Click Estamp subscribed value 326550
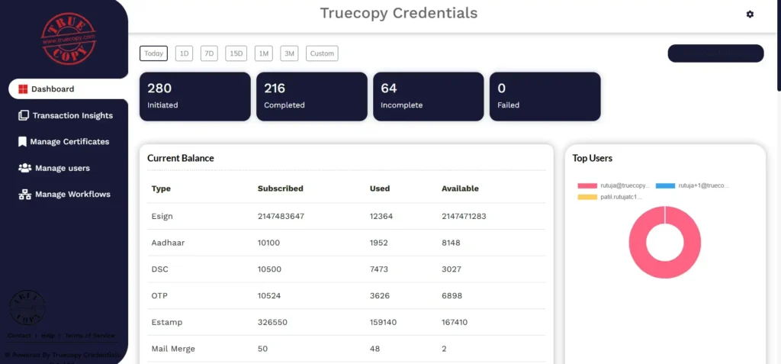The image size is (781, 364). point(272,322)
